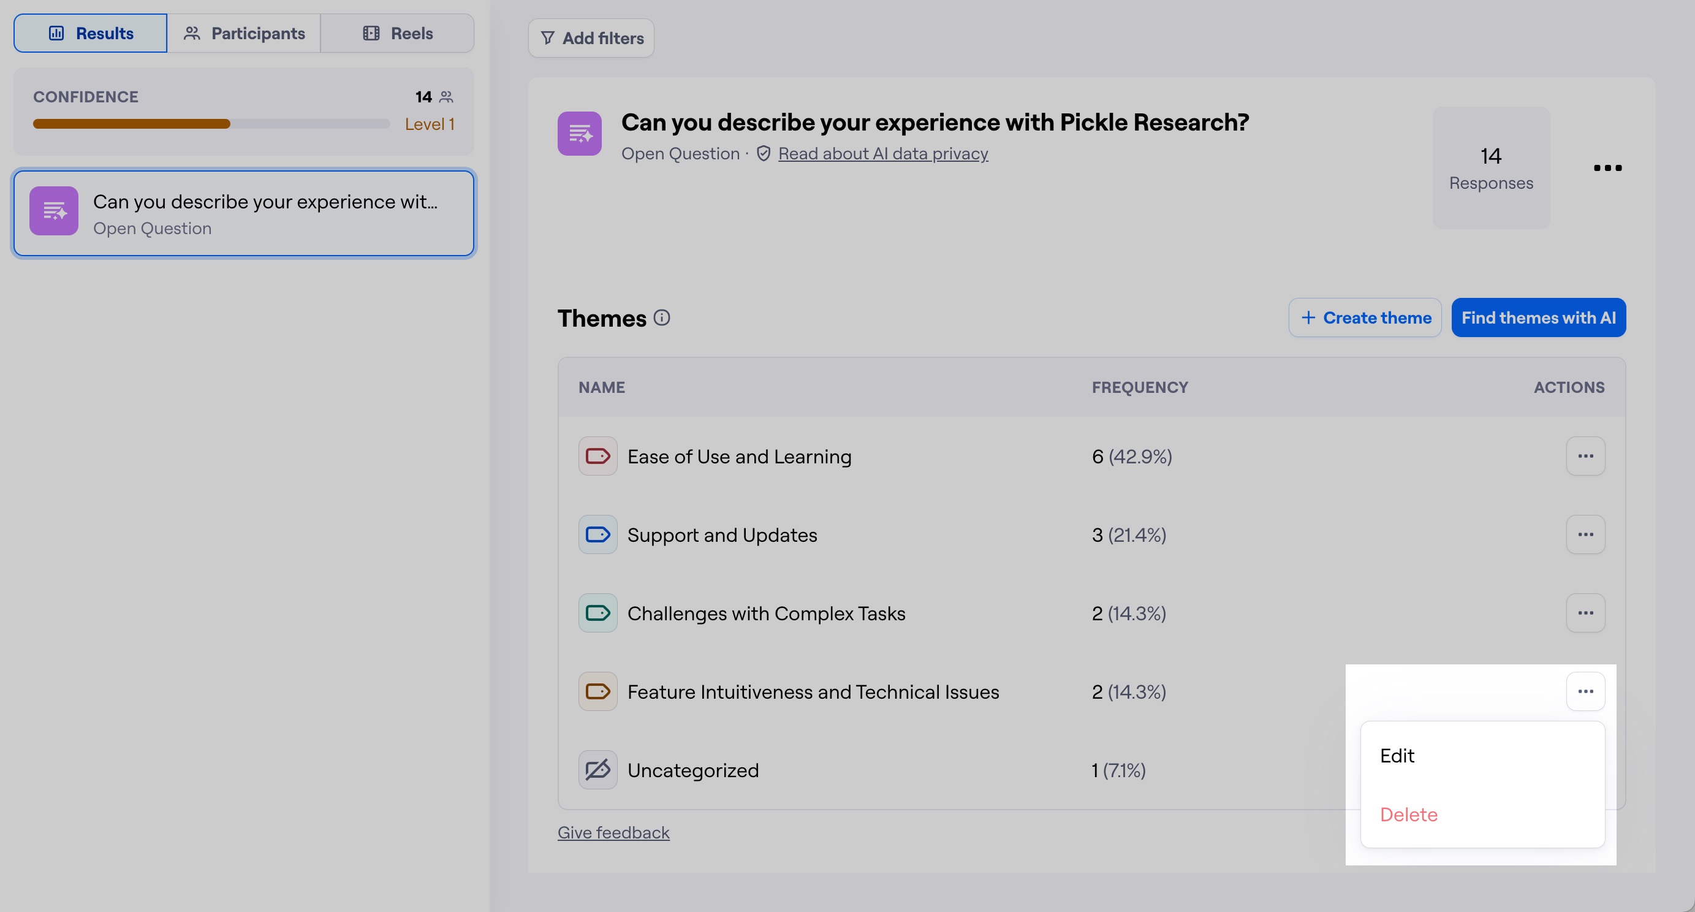Open the Participants tab
The width and height of the screenshot is (1695, 912).
[x=244, y=33]
